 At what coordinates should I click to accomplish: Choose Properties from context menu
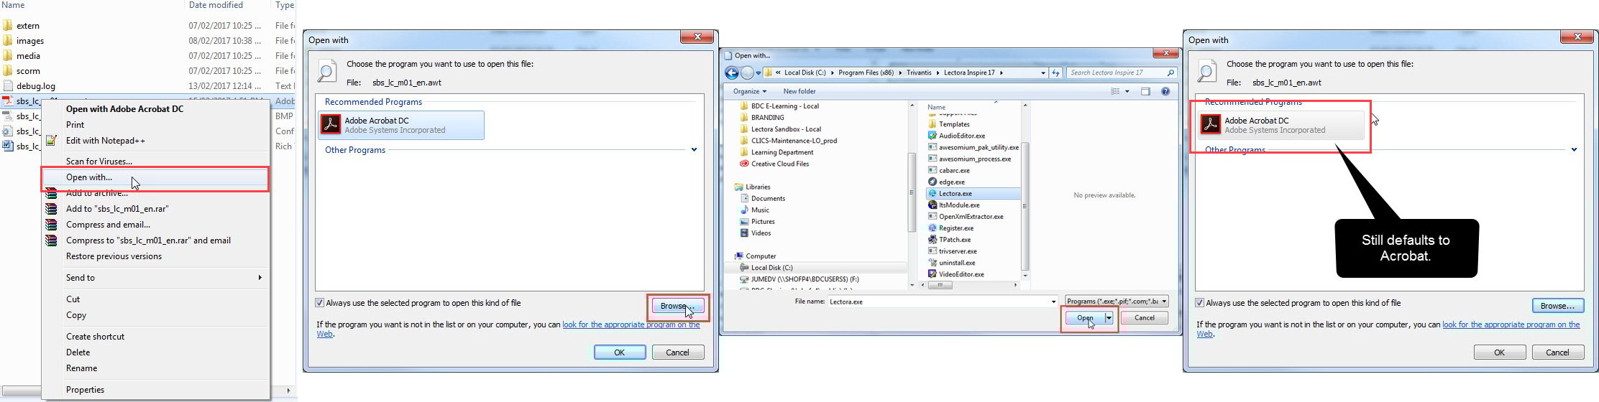point(86,390)
